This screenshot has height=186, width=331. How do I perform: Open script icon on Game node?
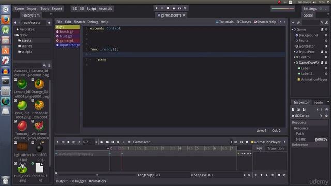pos(322,30)
